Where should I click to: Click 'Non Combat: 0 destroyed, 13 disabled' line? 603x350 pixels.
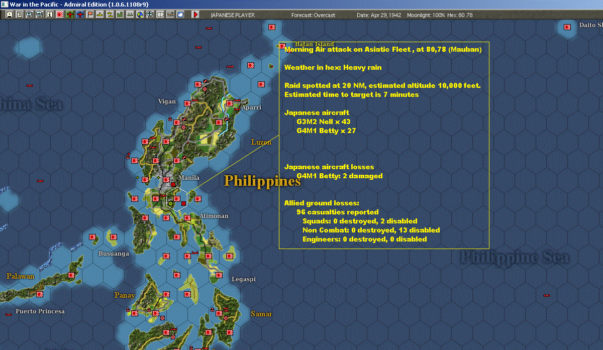pyautogui.click(x=371, y=230)
